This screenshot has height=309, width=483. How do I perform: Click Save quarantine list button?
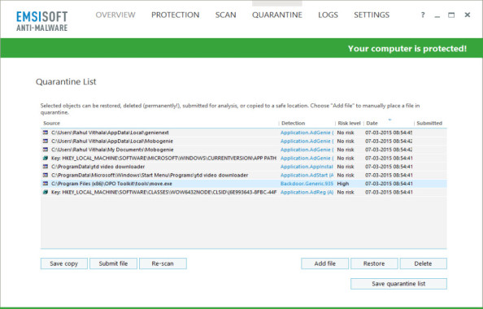tap(398, 284)
